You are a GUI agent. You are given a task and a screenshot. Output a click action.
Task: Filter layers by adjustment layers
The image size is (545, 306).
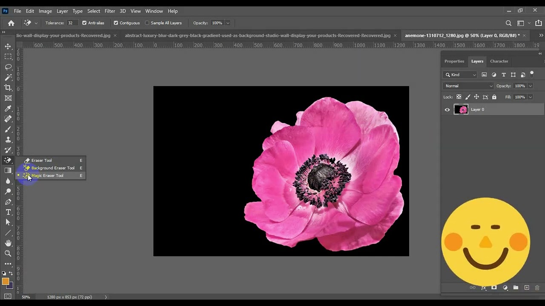click(x=494, y=75)
